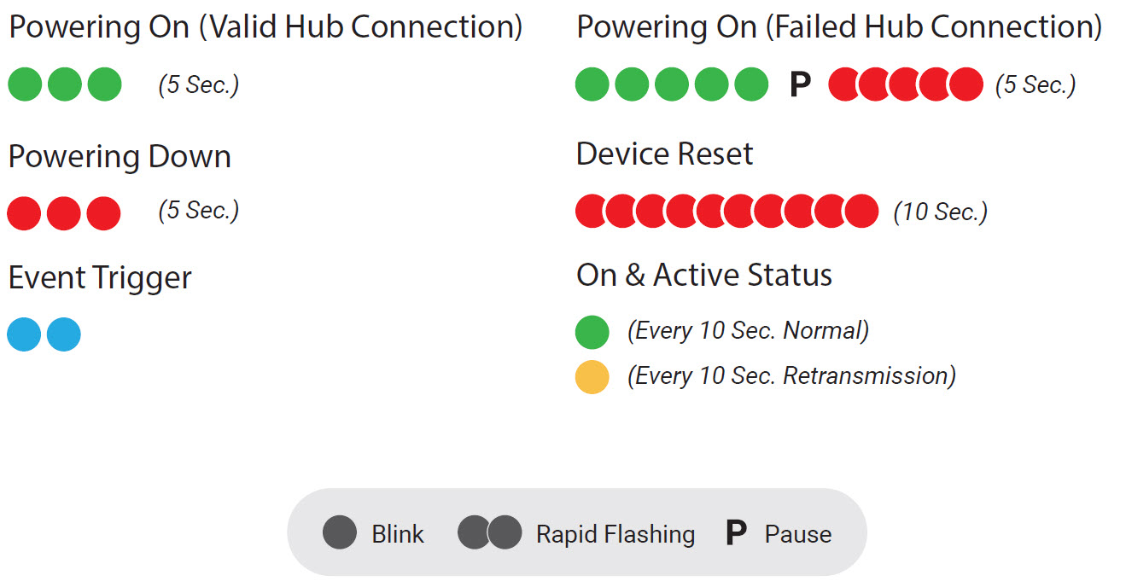
Task: Click the red rapid flashing dots after Pause
Action: tap(906, 84)
